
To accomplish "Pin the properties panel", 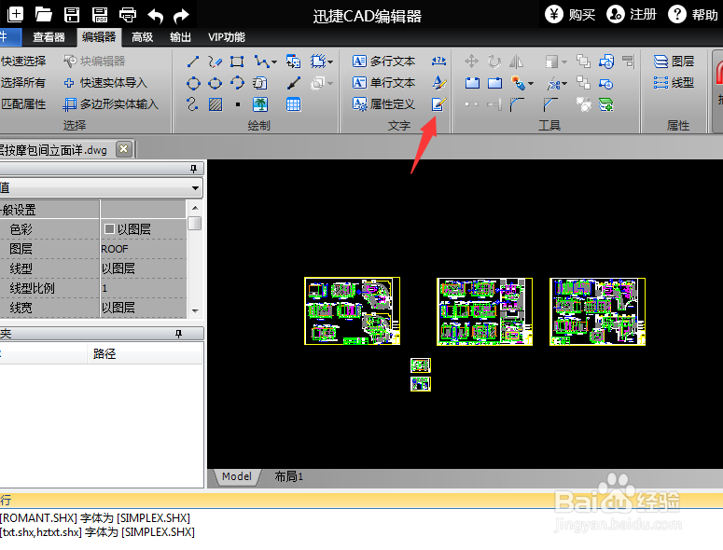I will [194, 169].
